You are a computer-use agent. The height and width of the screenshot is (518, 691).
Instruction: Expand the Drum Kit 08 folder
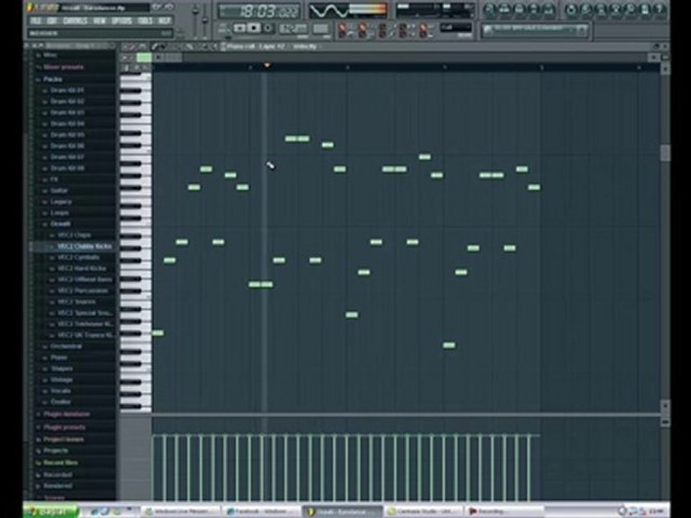coord(67,168)
